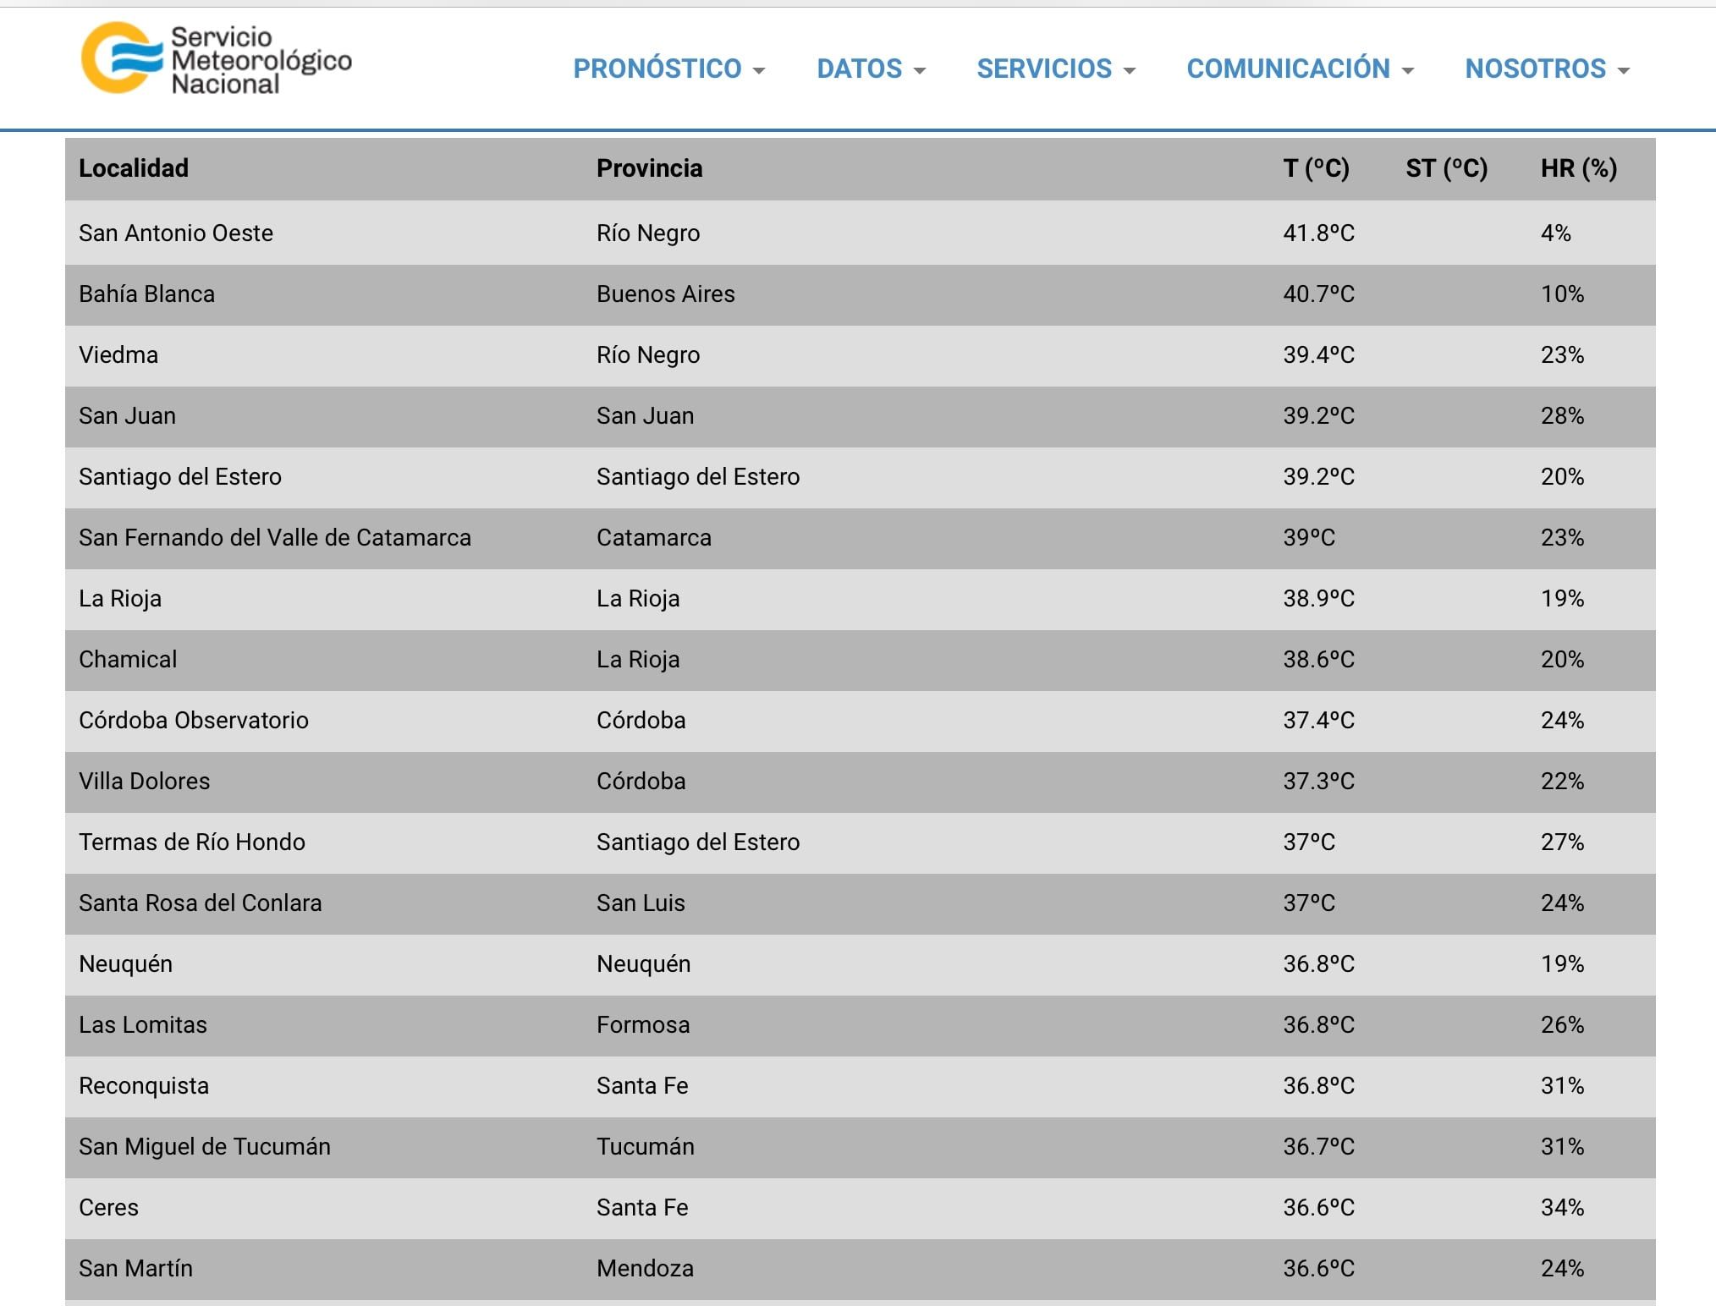This screenshot has height=1306, width=1716.
Task: Expand the NOSOTROS dropdown arrow
Action: tap(1623, 70)
